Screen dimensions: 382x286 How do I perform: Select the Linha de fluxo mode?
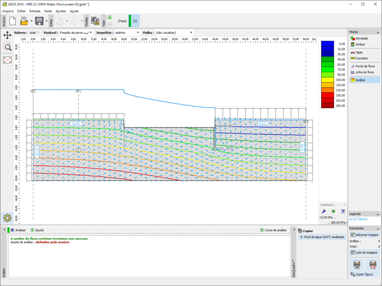[x=364, y=72]
